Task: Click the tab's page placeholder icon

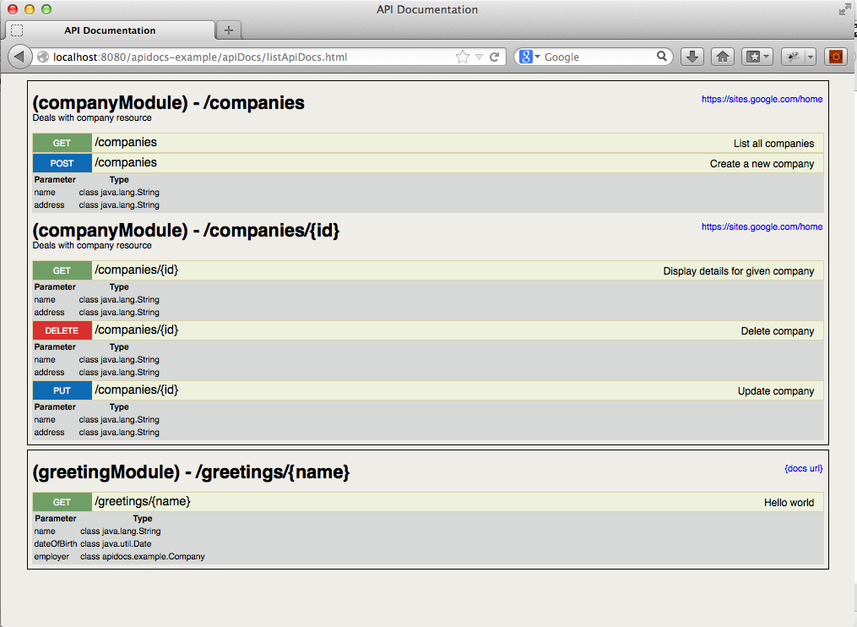Action: [17, 30]
